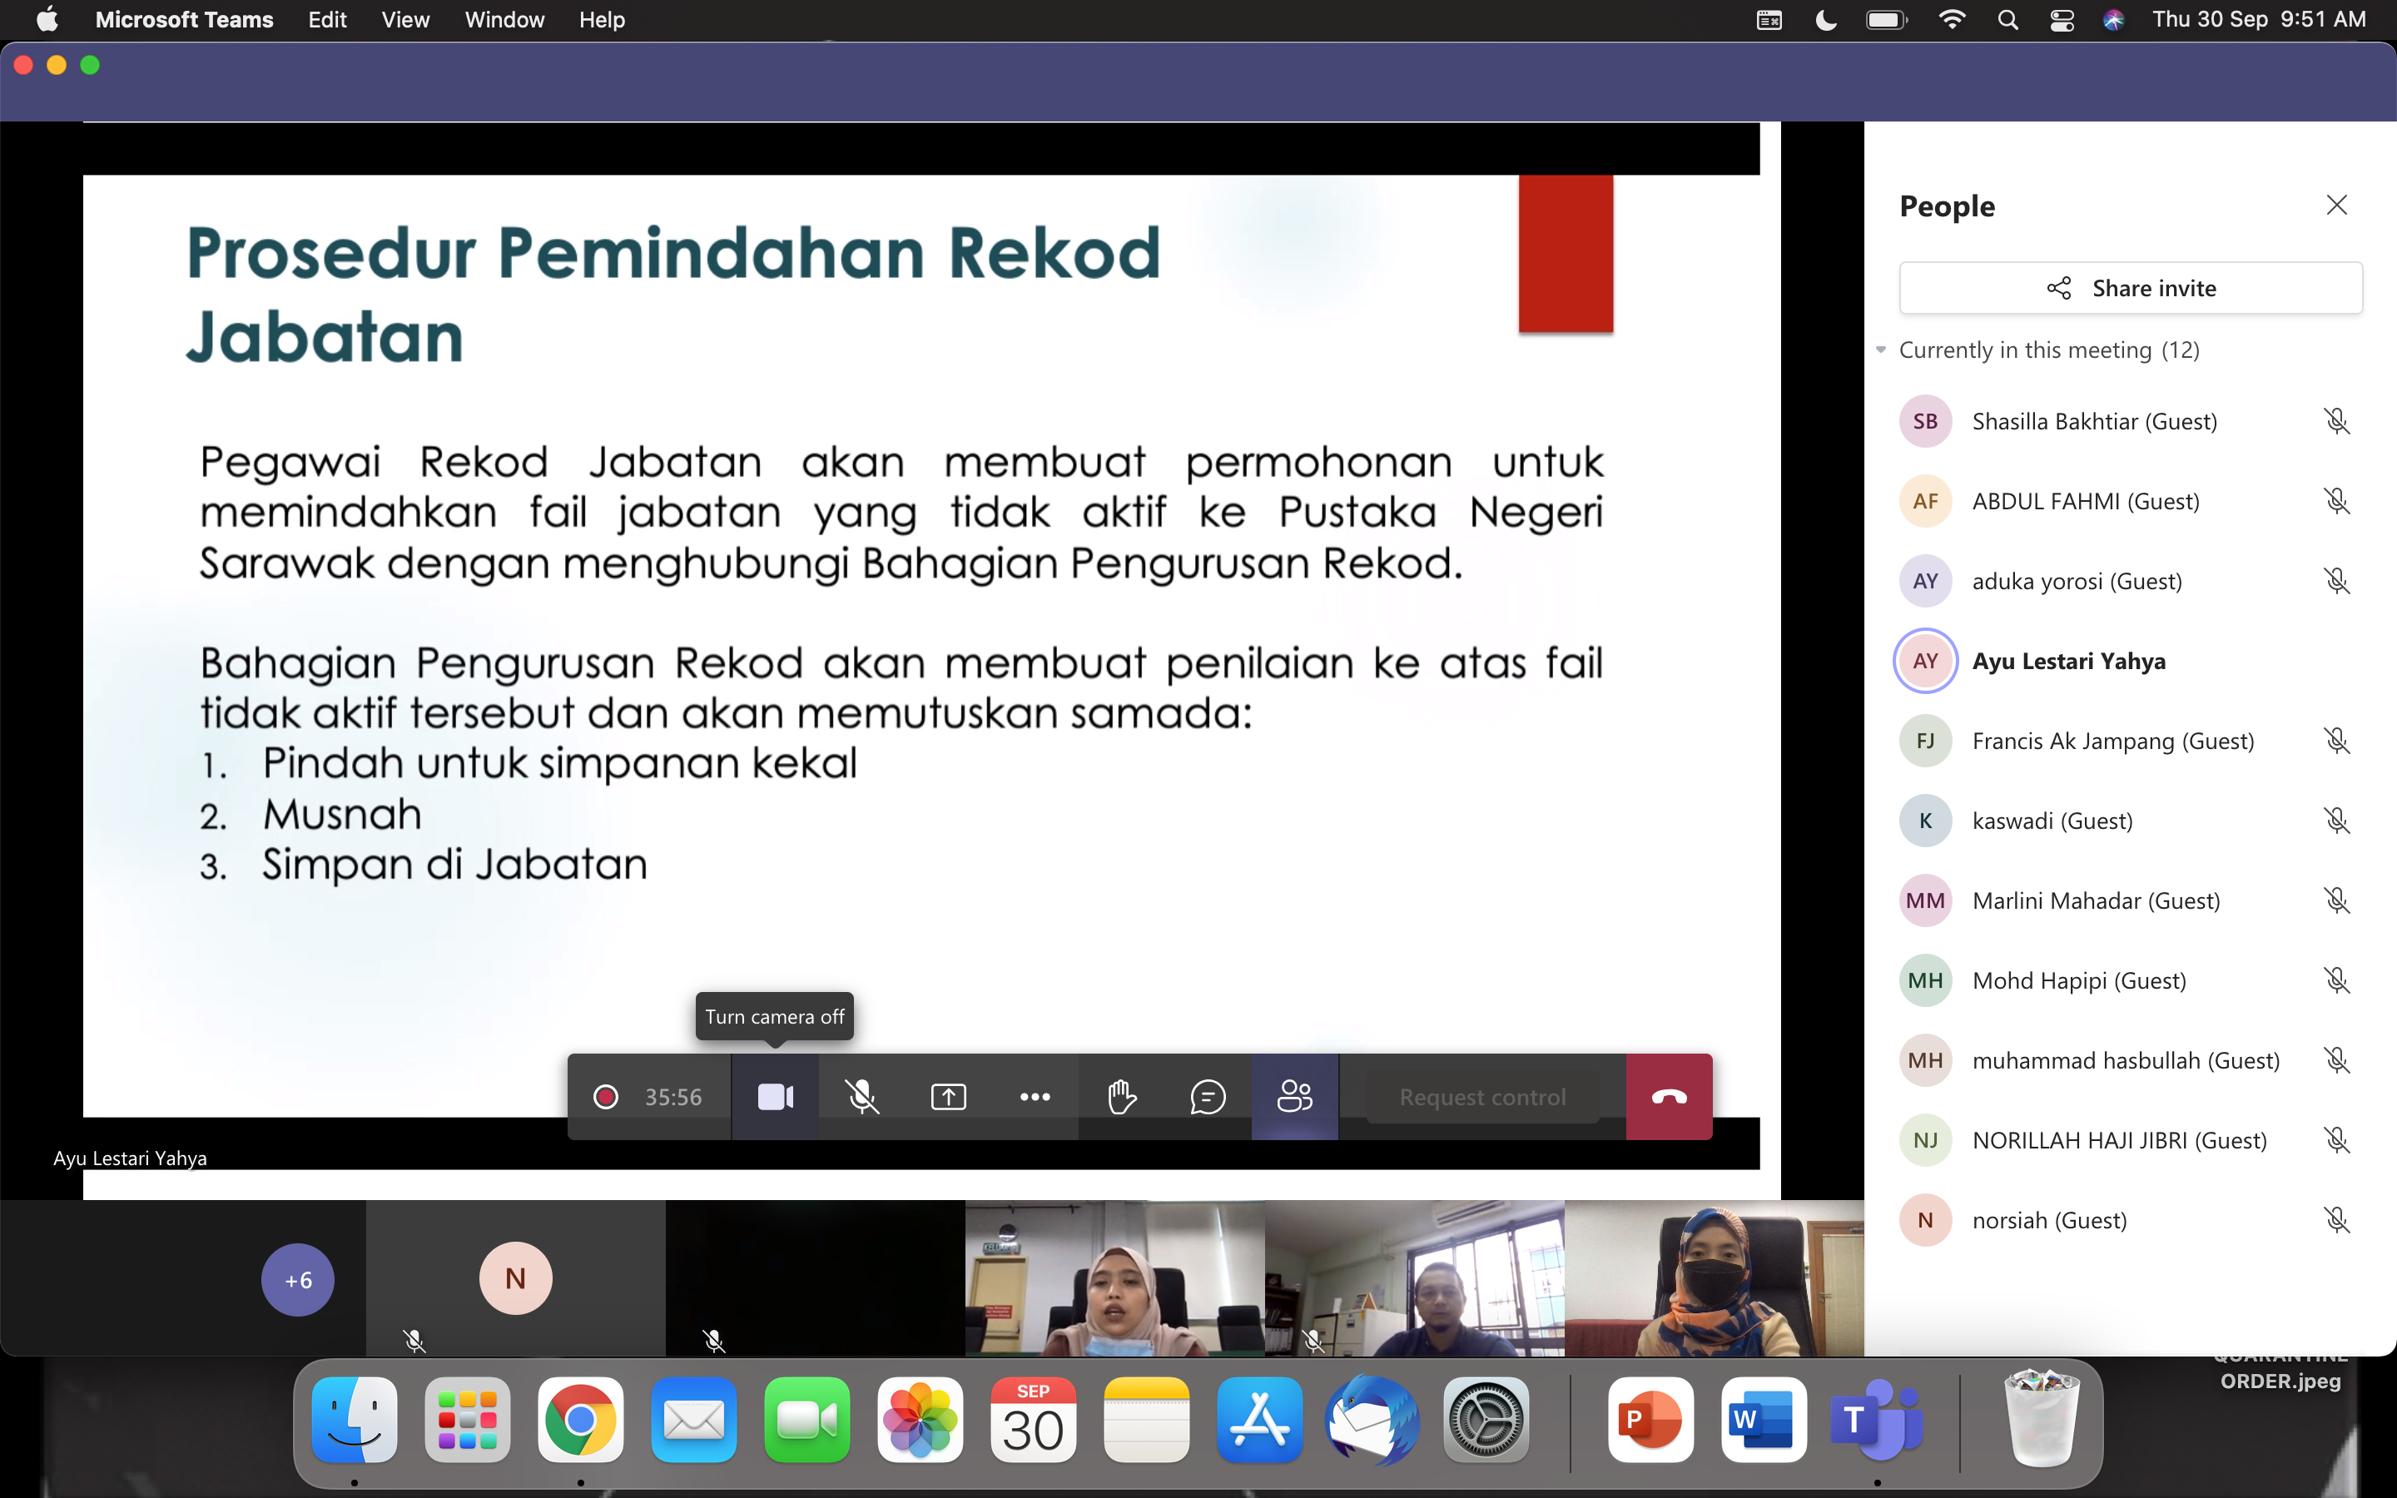Toggle the participants panel button
The width and height of the screenshot is (2397, 1498).
coord(1294,1097)
